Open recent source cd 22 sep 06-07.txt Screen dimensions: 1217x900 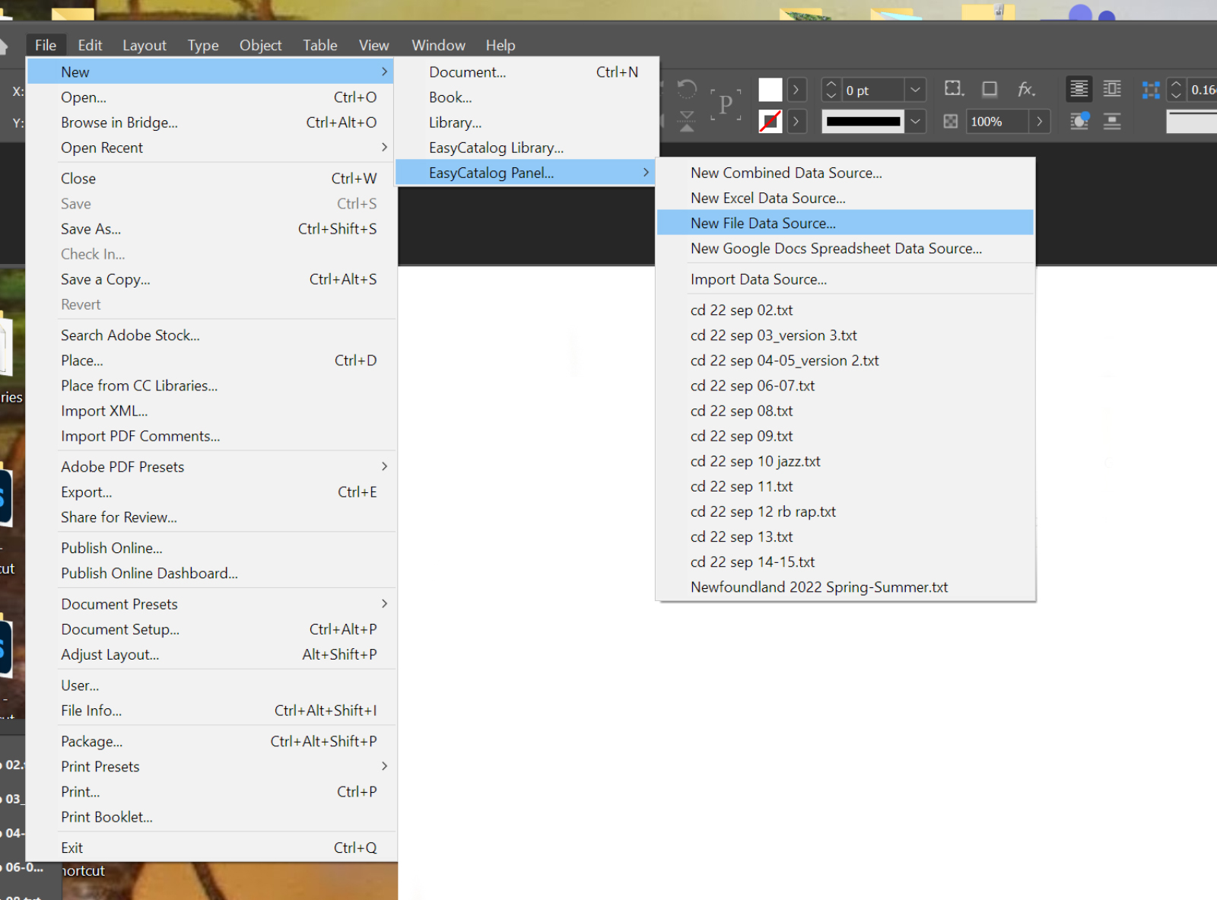tap(845, 386)
